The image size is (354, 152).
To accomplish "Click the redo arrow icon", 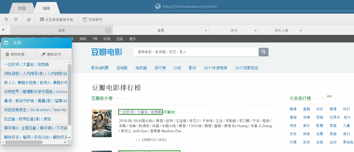I will pos(16,20).
